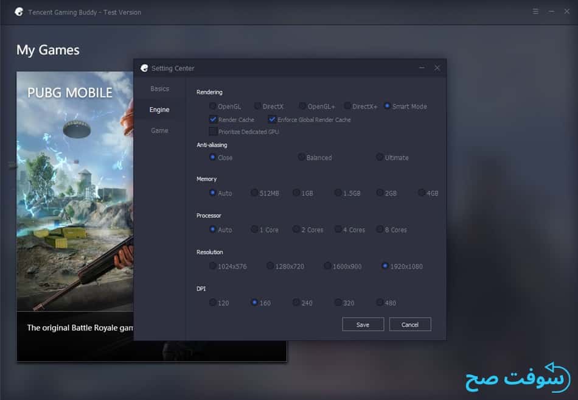Click the Anti-aliasing section label
Image resolution: width=578 pixels, height=400 pixels.
pyautogui.click(x=212, y=145)
